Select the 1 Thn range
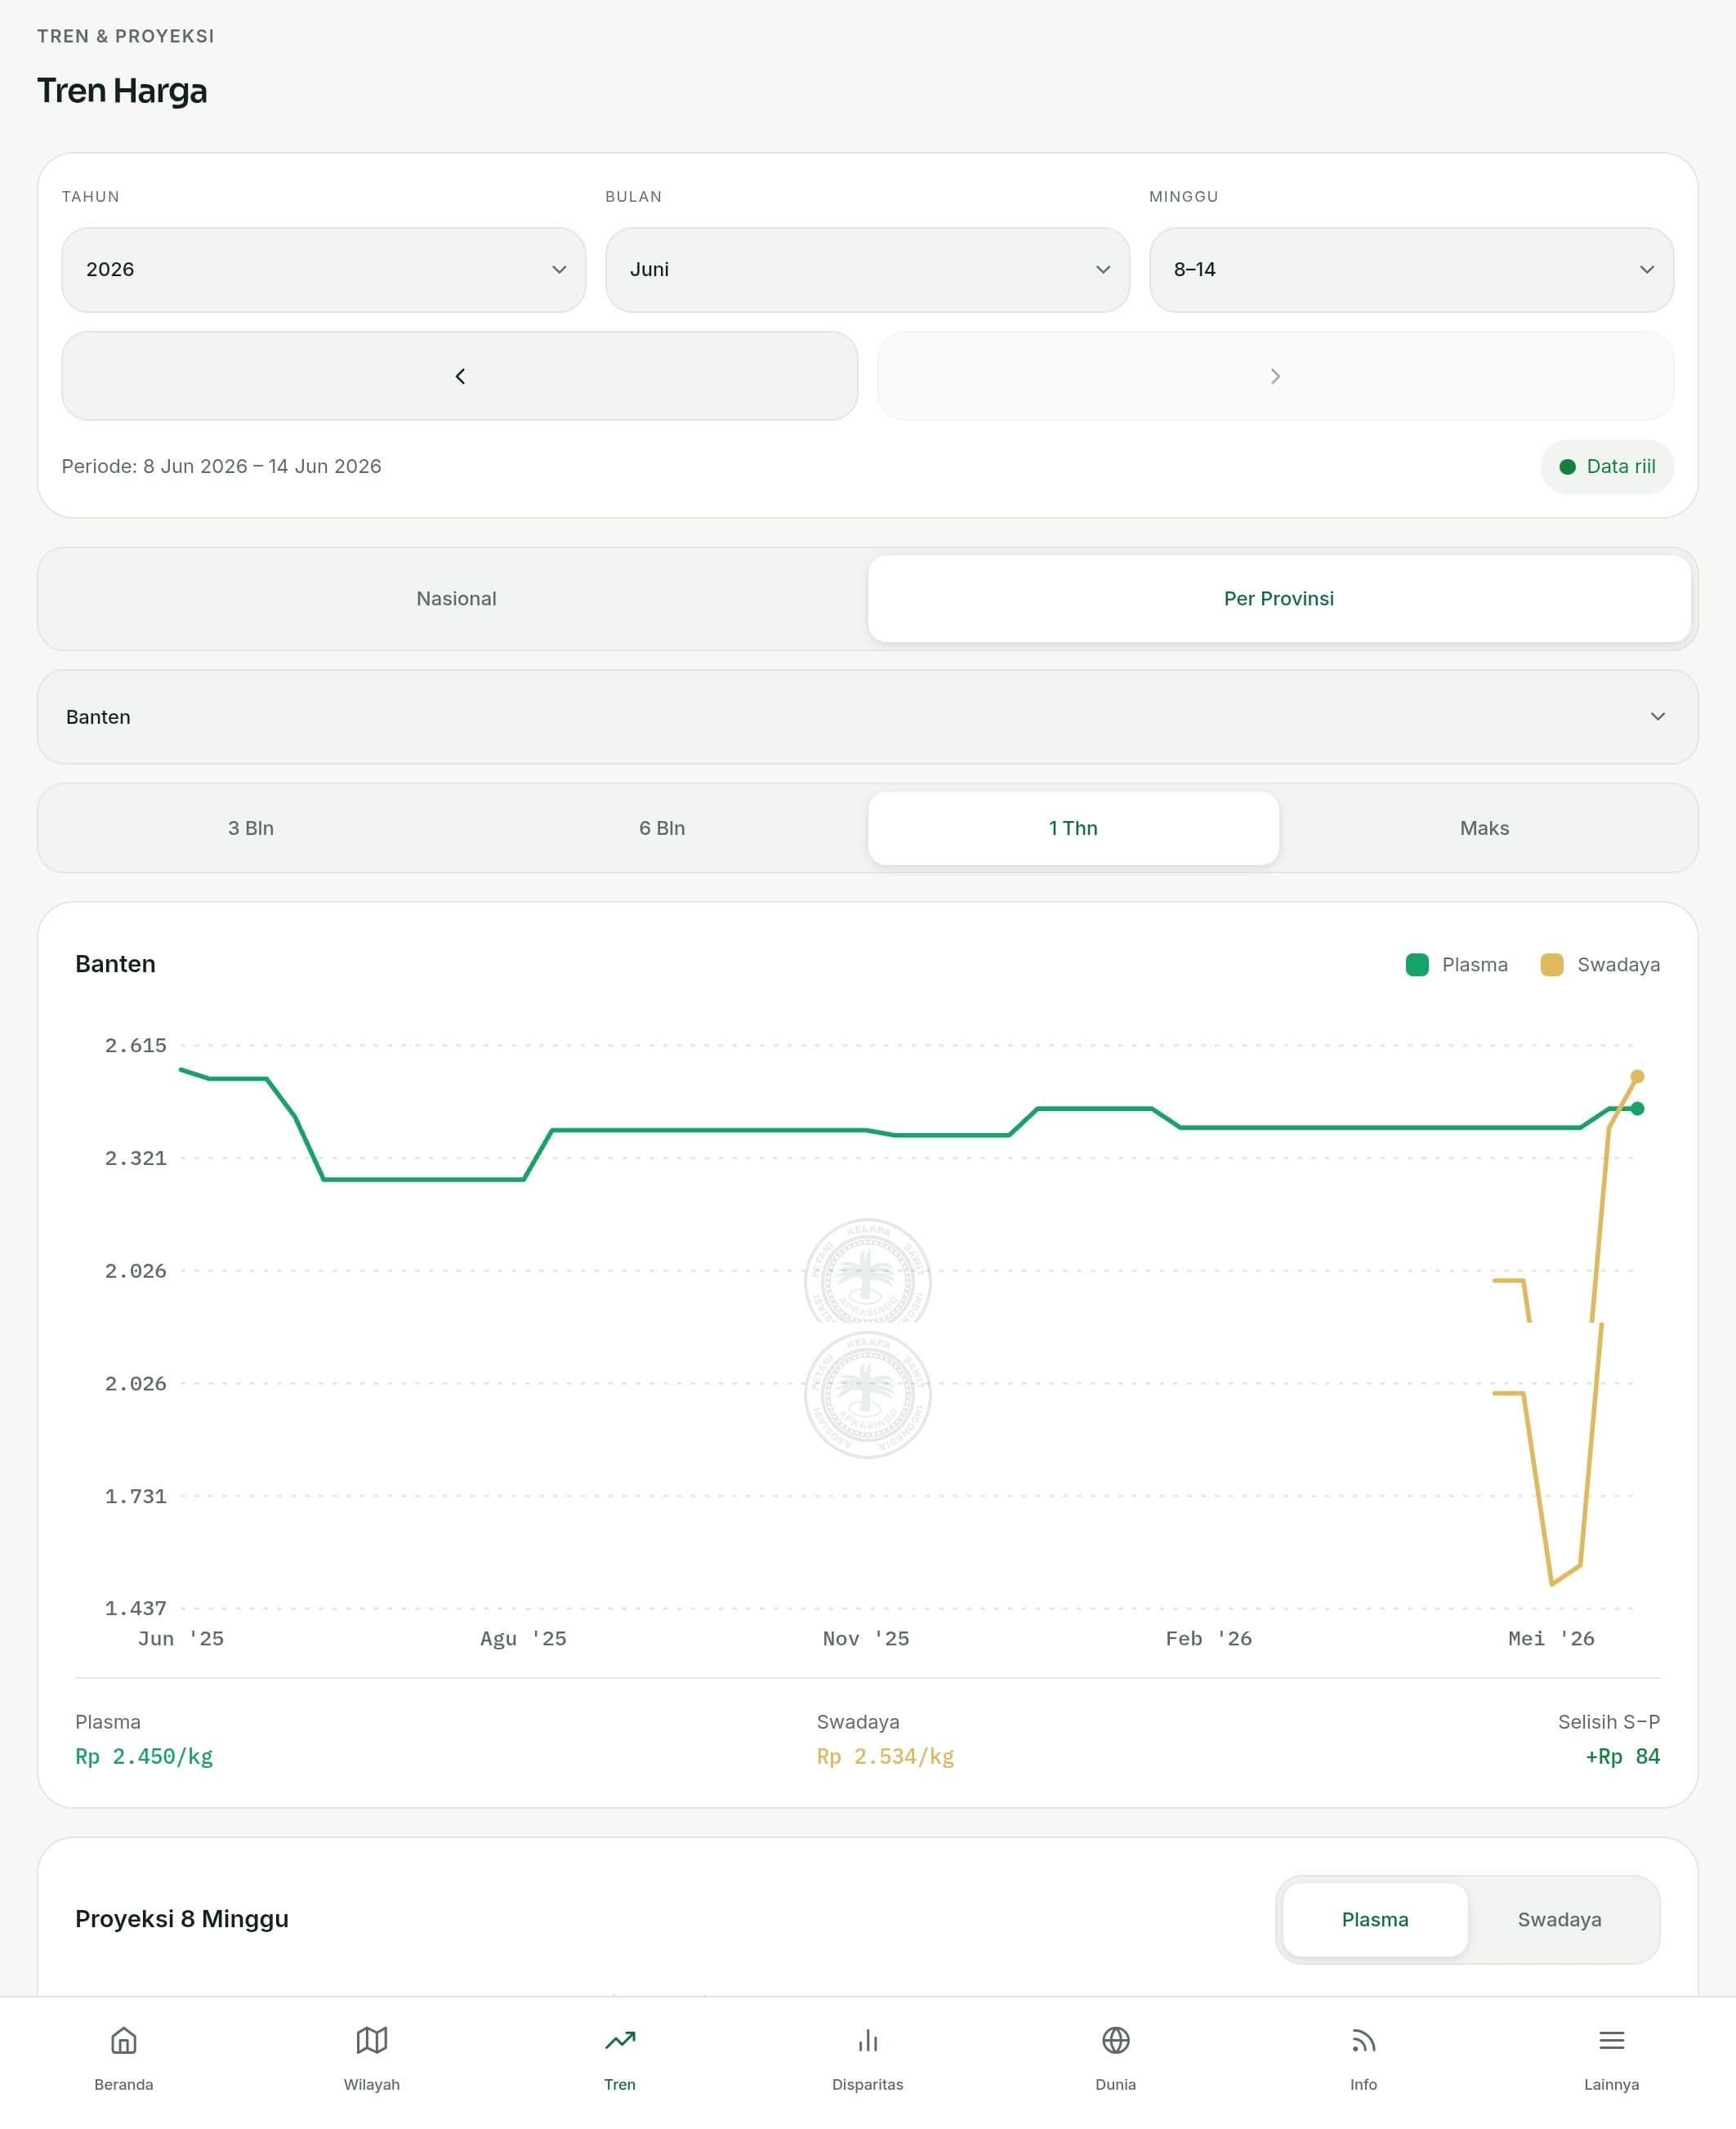The height and width of the screenshot is (2129, 1736). tap(1073, 828)
